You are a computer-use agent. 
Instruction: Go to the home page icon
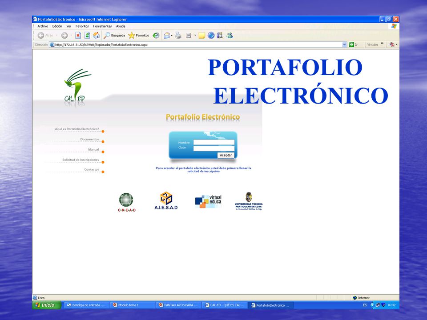click(96, 36)
